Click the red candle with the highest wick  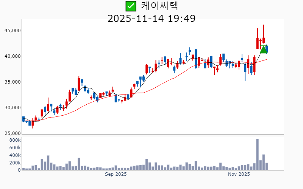[264, 40]
